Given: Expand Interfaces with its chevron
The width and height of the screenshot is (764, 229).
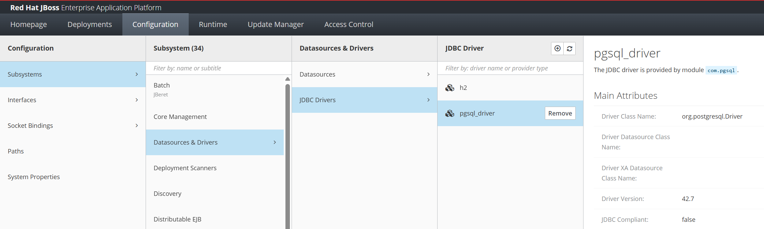Looking at the screenshot, I should point(137,100).
